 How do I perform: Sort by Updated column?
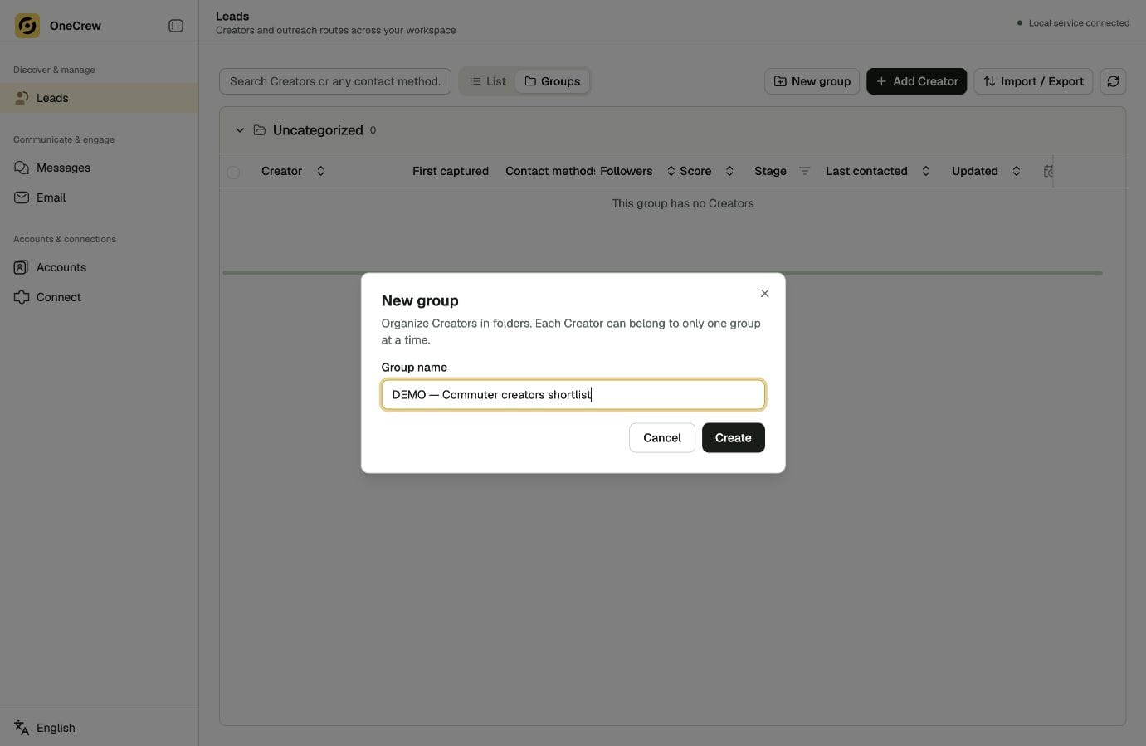click(x=1017, y=171)
